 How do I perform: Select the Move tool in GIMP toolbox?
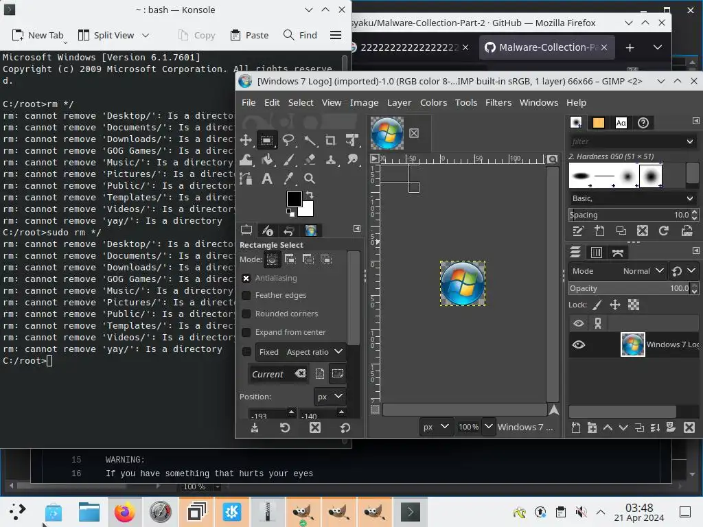[245, 140]
